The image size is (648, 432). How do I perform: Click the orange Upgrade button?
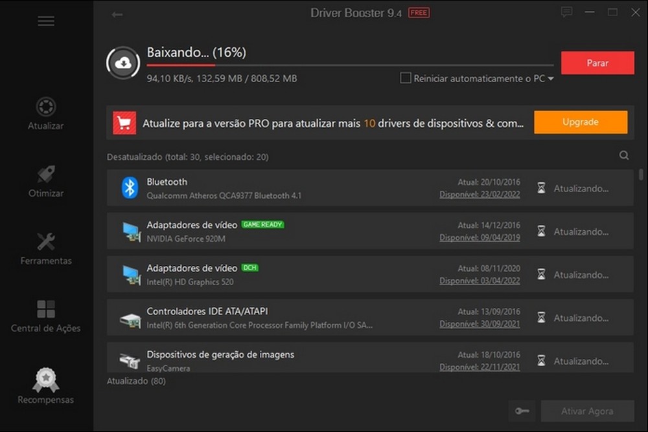coord(581,122)
